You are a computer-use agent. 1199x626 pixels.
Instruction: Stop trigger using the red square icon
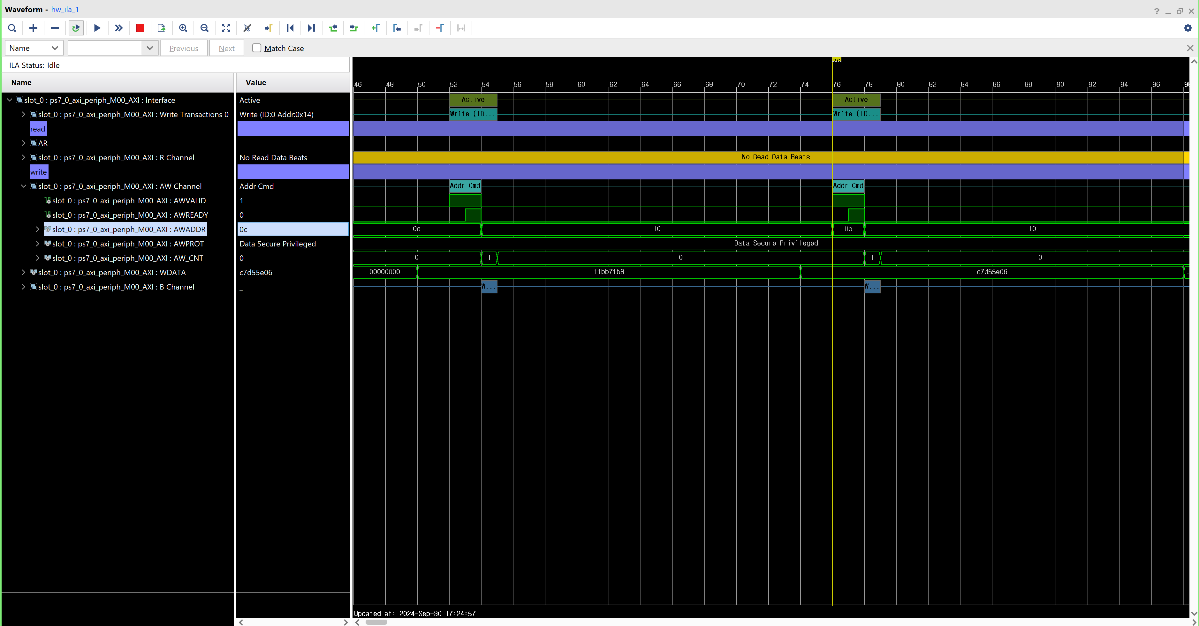(x=140, y=28)
